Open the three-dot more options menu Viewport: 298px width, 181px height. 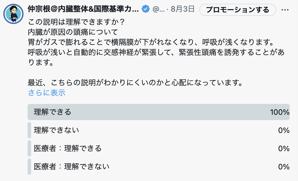285,10
